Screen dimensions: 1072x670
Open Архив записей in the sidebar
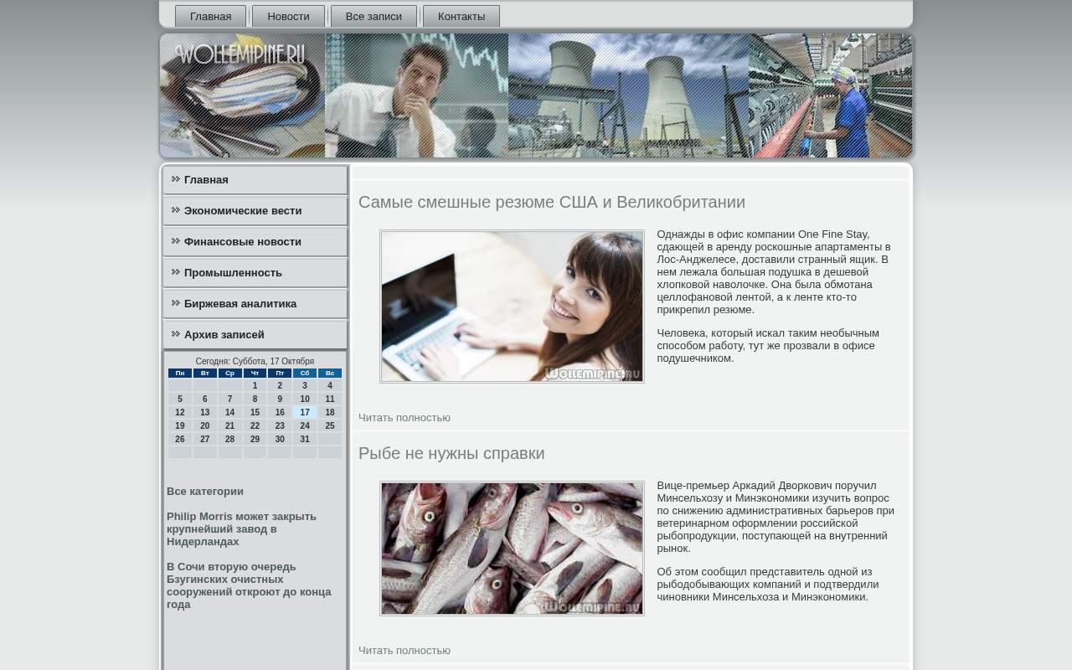[255, 335]
